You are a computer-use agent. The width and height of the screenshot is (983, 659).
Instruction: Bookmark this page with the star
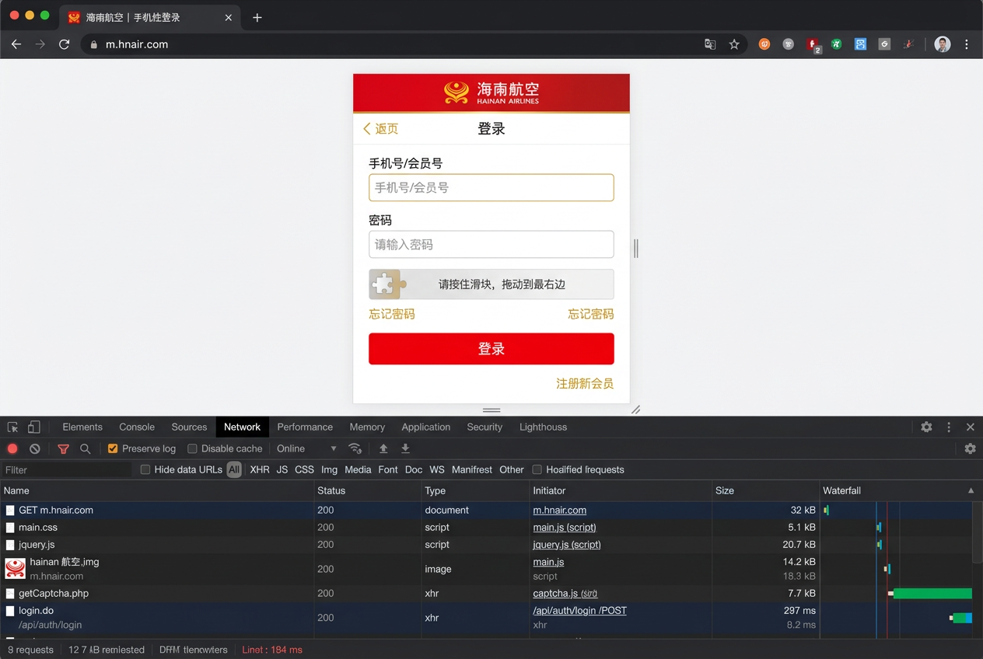(x=734, y=44)
